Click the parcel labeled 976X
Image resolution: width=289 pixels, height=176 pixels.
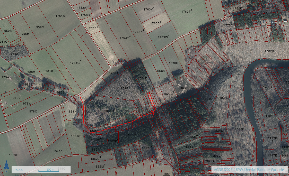(33, 111)
